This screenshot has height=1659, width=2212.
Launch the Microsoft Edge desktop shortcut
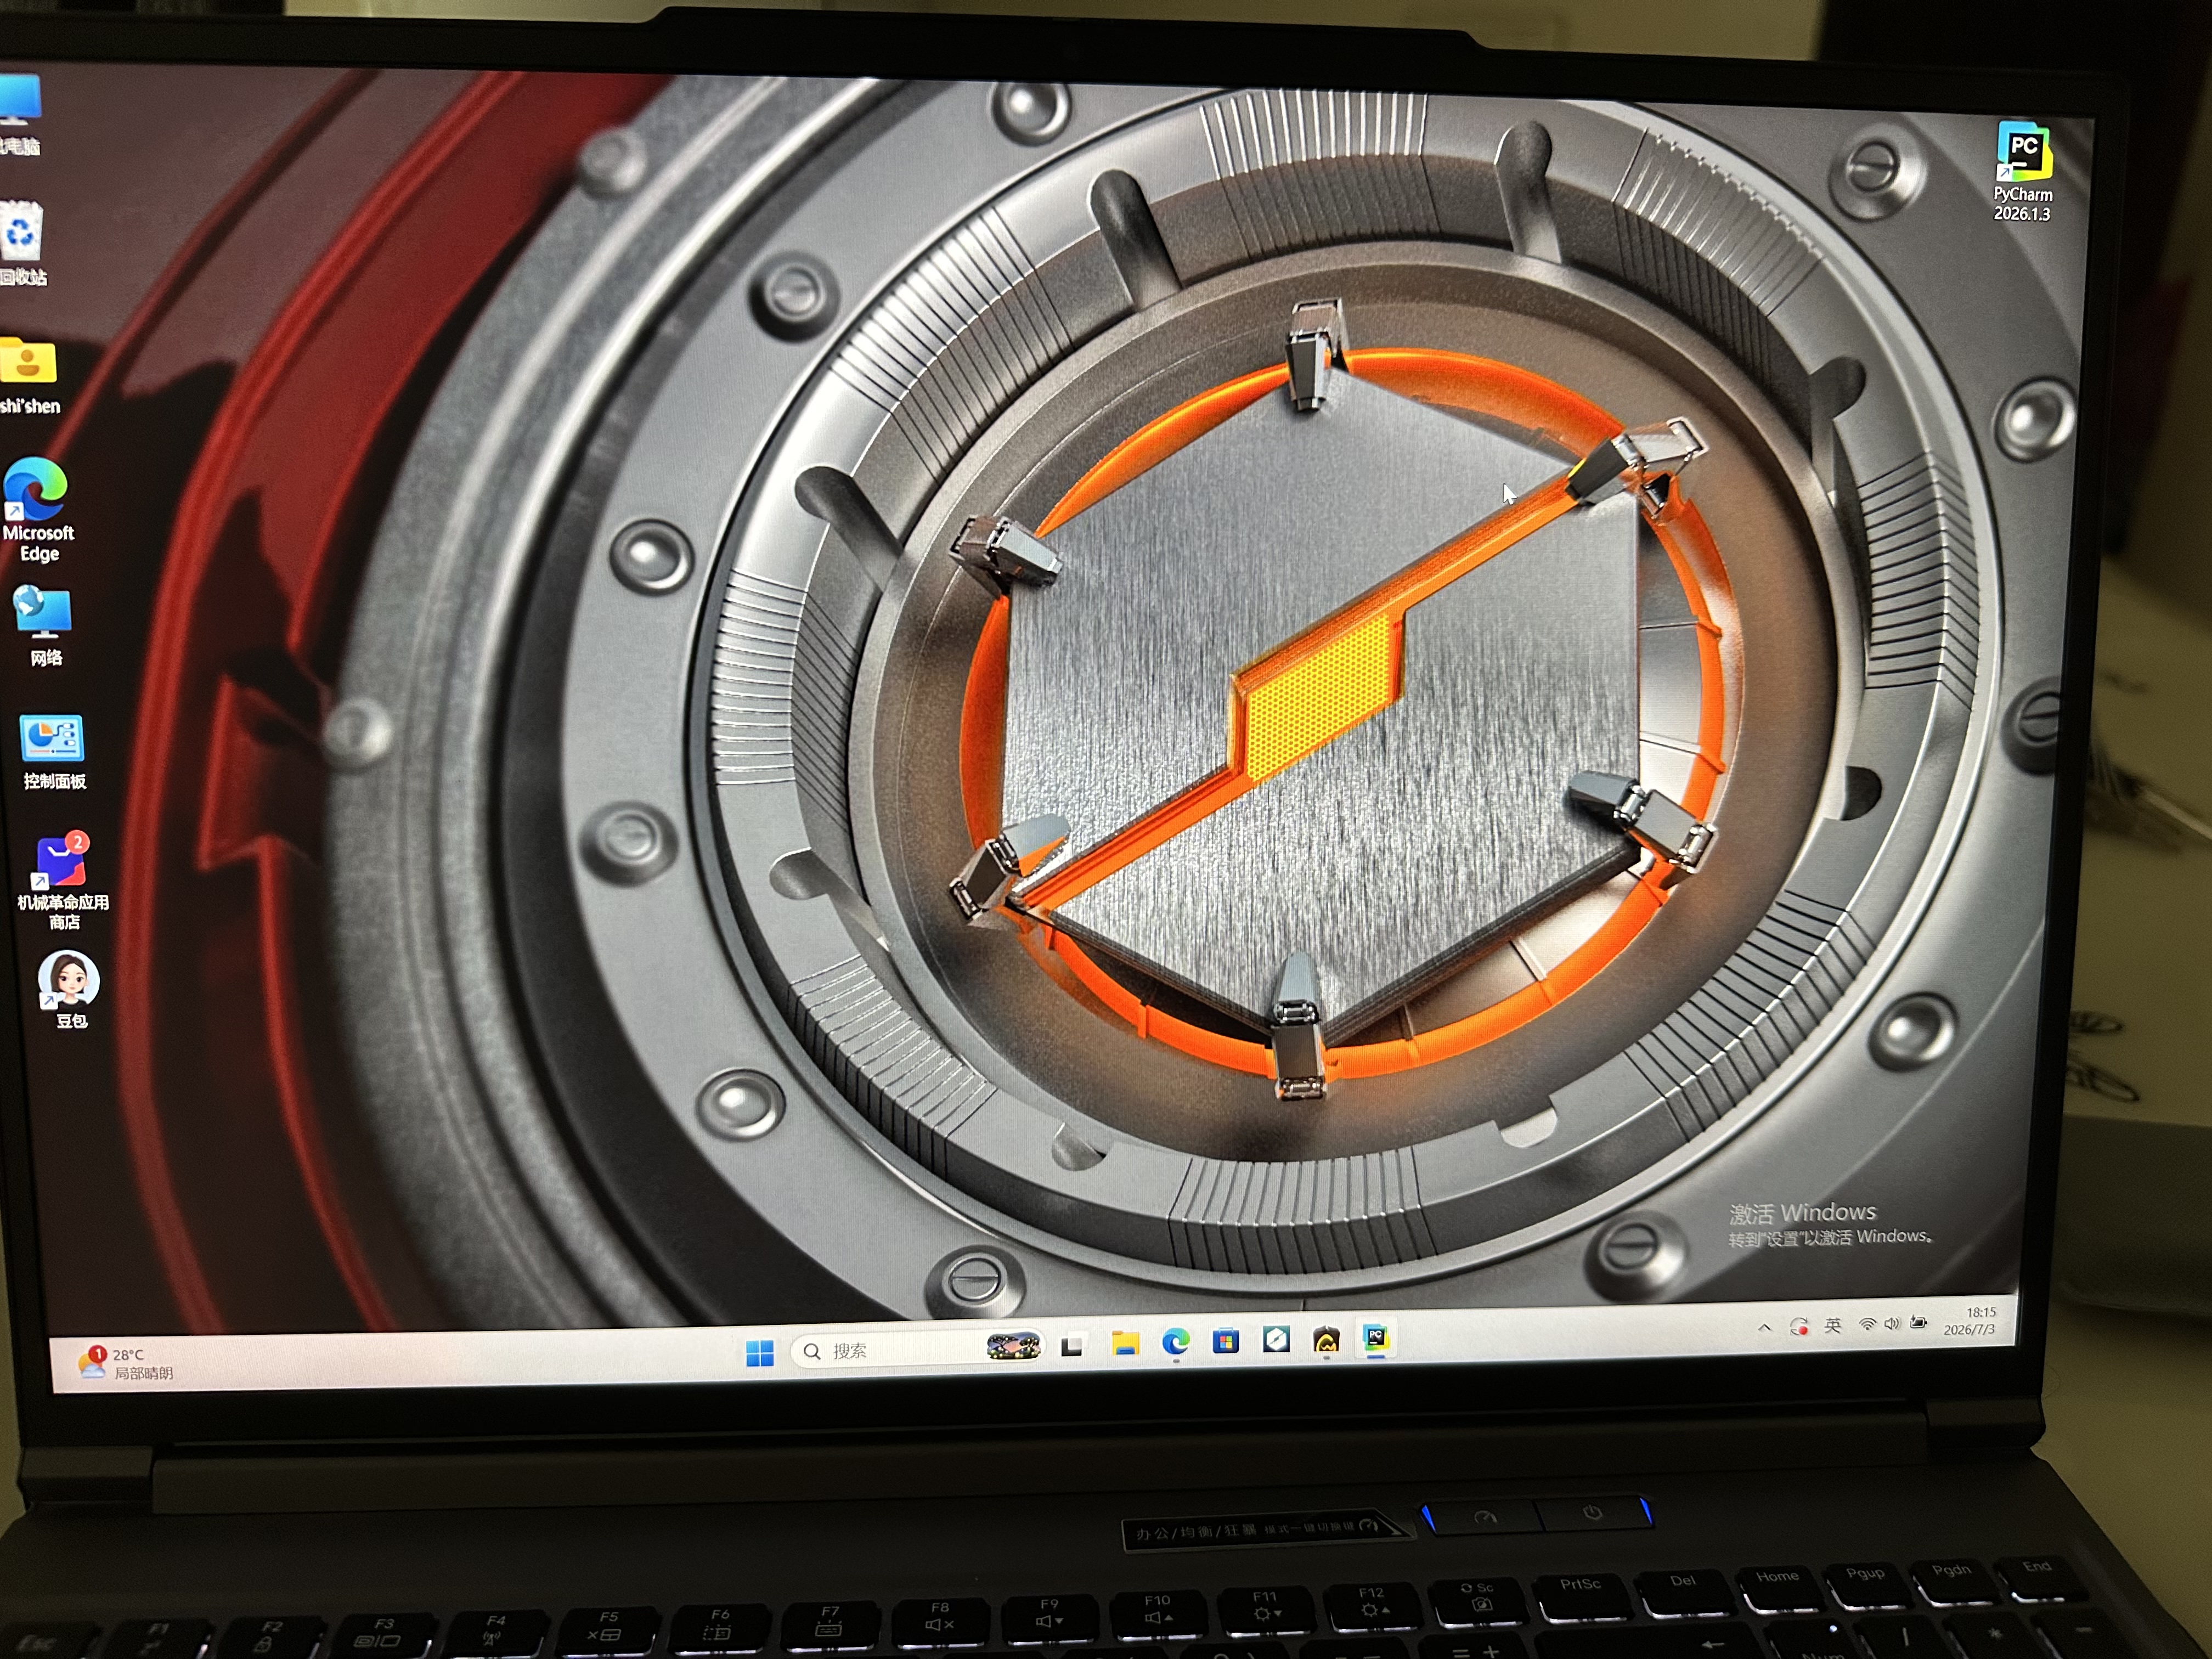(37, 510)
